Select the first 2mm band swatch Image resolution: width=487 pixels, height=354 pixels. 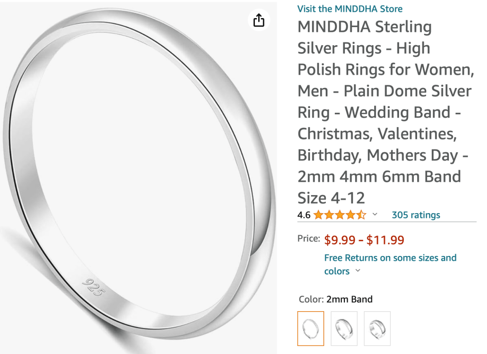311,328
